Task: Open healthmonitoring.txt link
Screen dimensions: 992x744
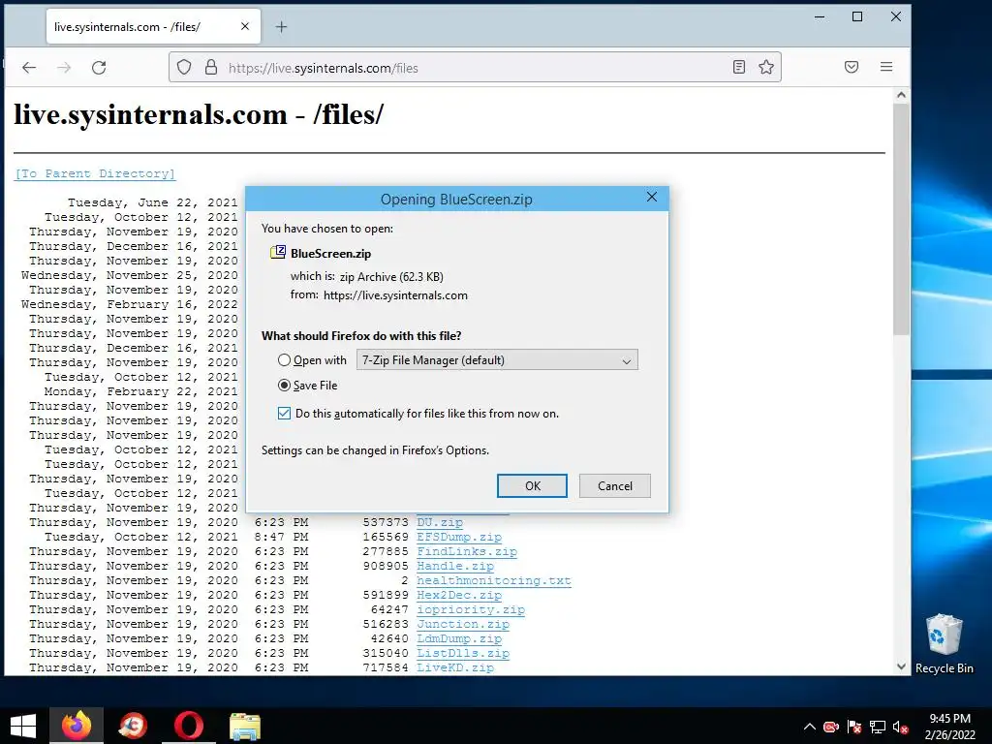Action: click(493, 581)
